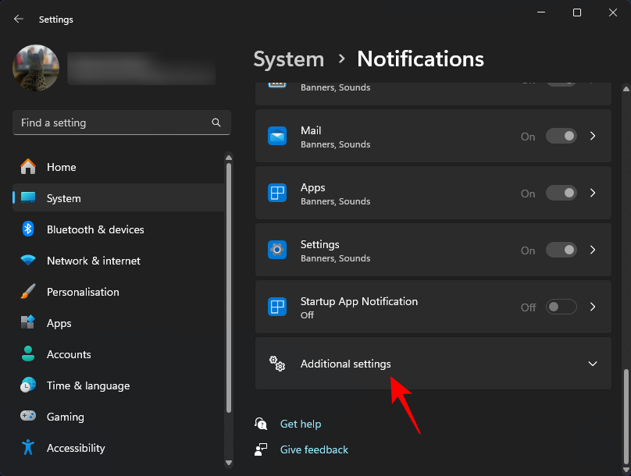Click the main pane scrollbar down arrow
The height and width of the screenshot is (476, 631).
[x=626, y=470]
